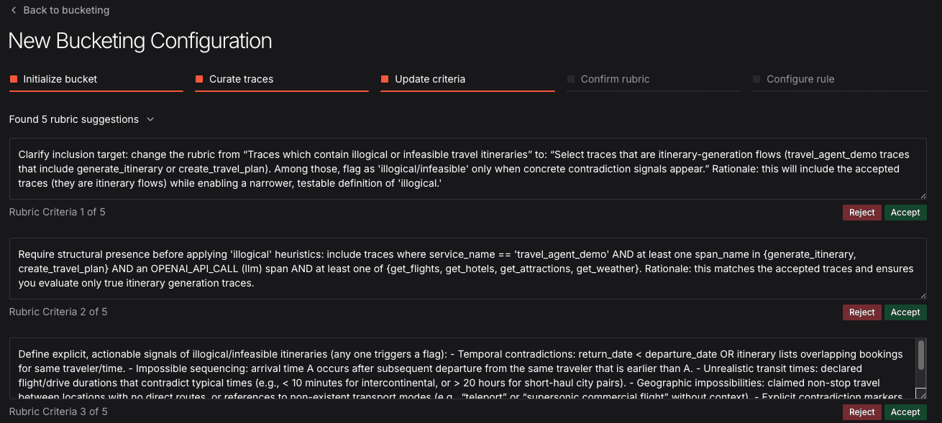The image size is (942, 423).
Task: Click resize handle of first rubric textarea
Action: (x=923, y=195)
